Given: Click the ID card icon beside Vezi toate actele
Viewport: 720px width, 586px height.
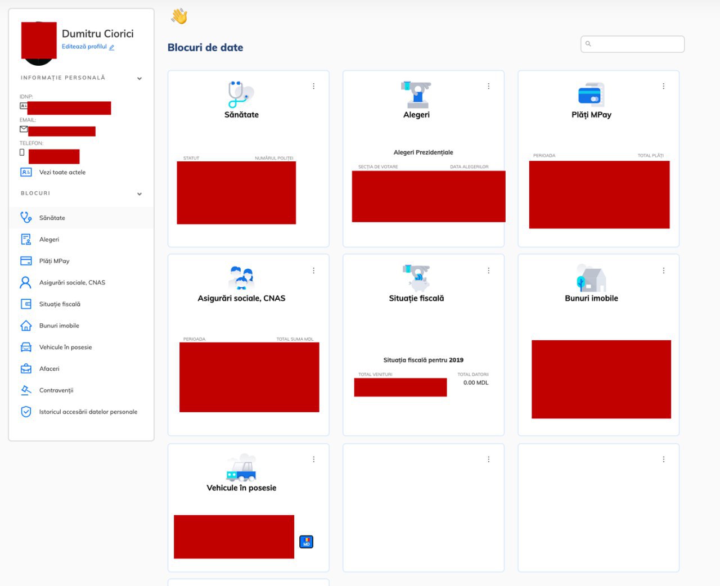Looking at the screenshot, I should pyautogui.click(x=26, y=172).
